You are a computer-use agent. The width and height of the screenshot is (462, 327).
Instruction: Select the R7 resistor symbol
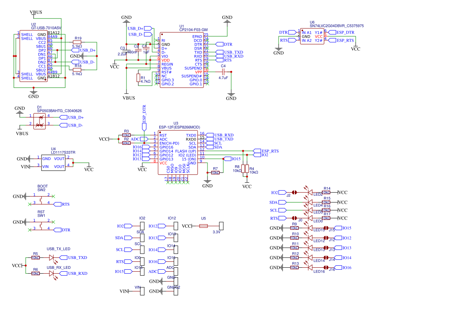tap(215, 173)
